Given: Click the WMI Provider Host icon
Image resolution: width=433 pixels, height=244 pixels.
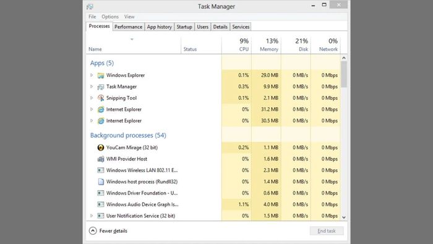Looking at the screenshot, I should click(x=101, y=159).
